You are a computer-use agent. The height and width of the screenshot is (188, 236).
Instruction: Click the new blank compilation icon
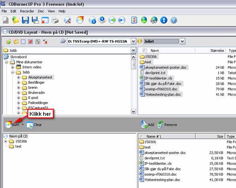coord(6,20)
